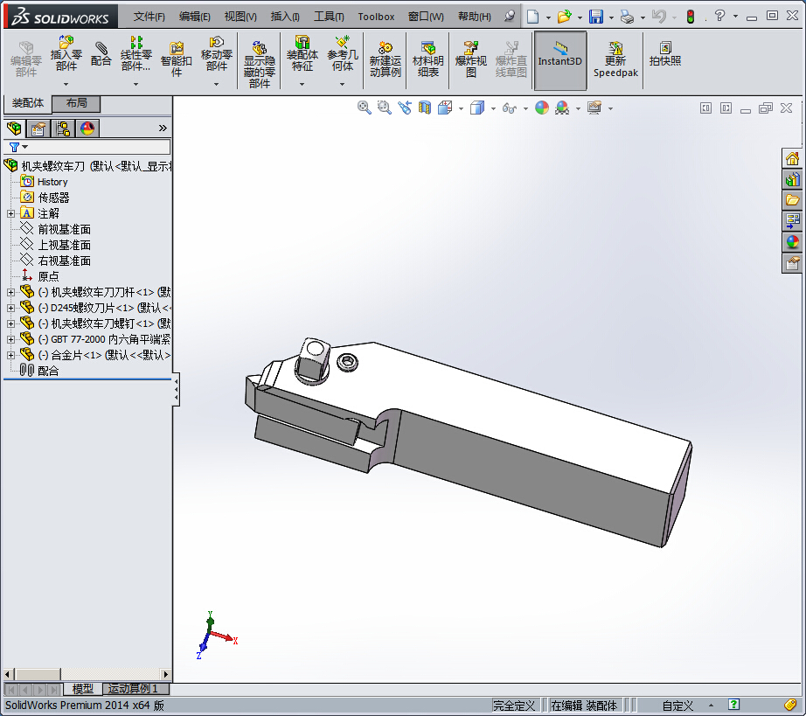Open the DisplayManager tab icon
The height and width of the screenshot is (716, 806).
click(87, 129)
